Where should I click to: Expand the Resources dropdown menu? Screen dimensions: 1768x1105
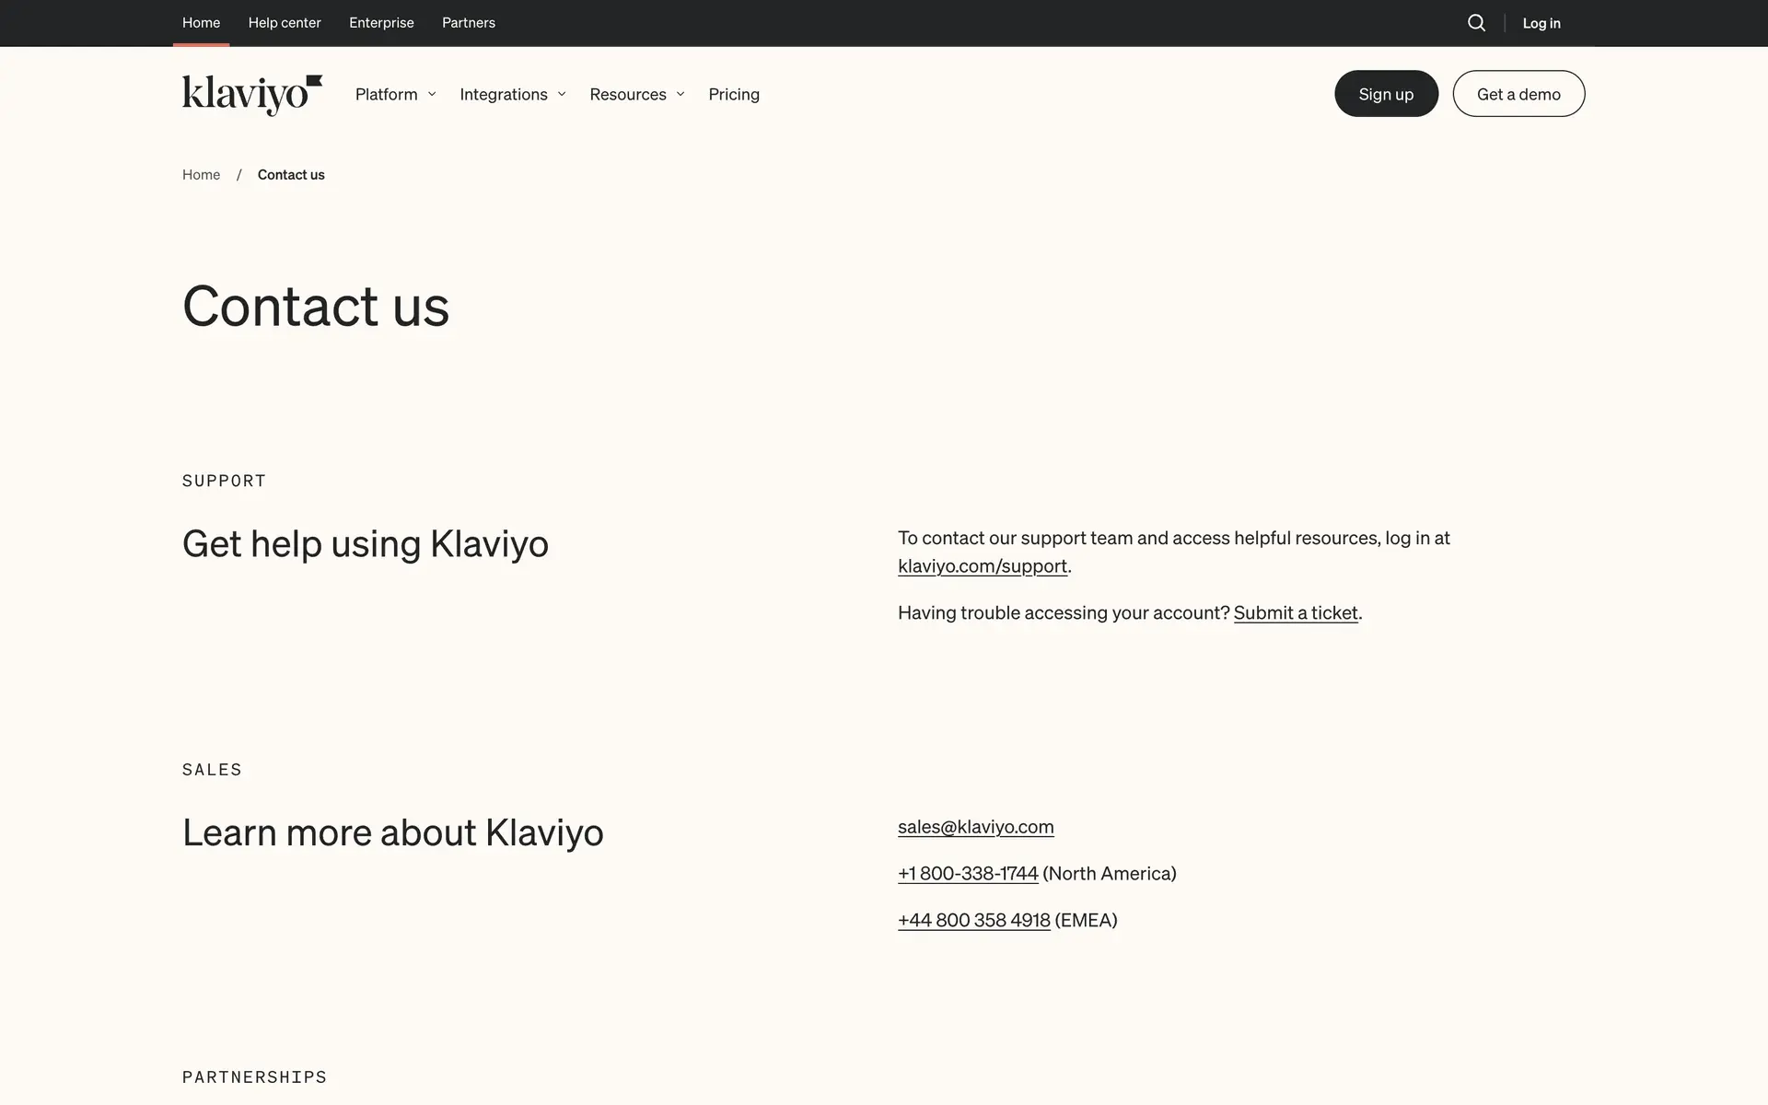pyautogui.click(x=636, y=94)
